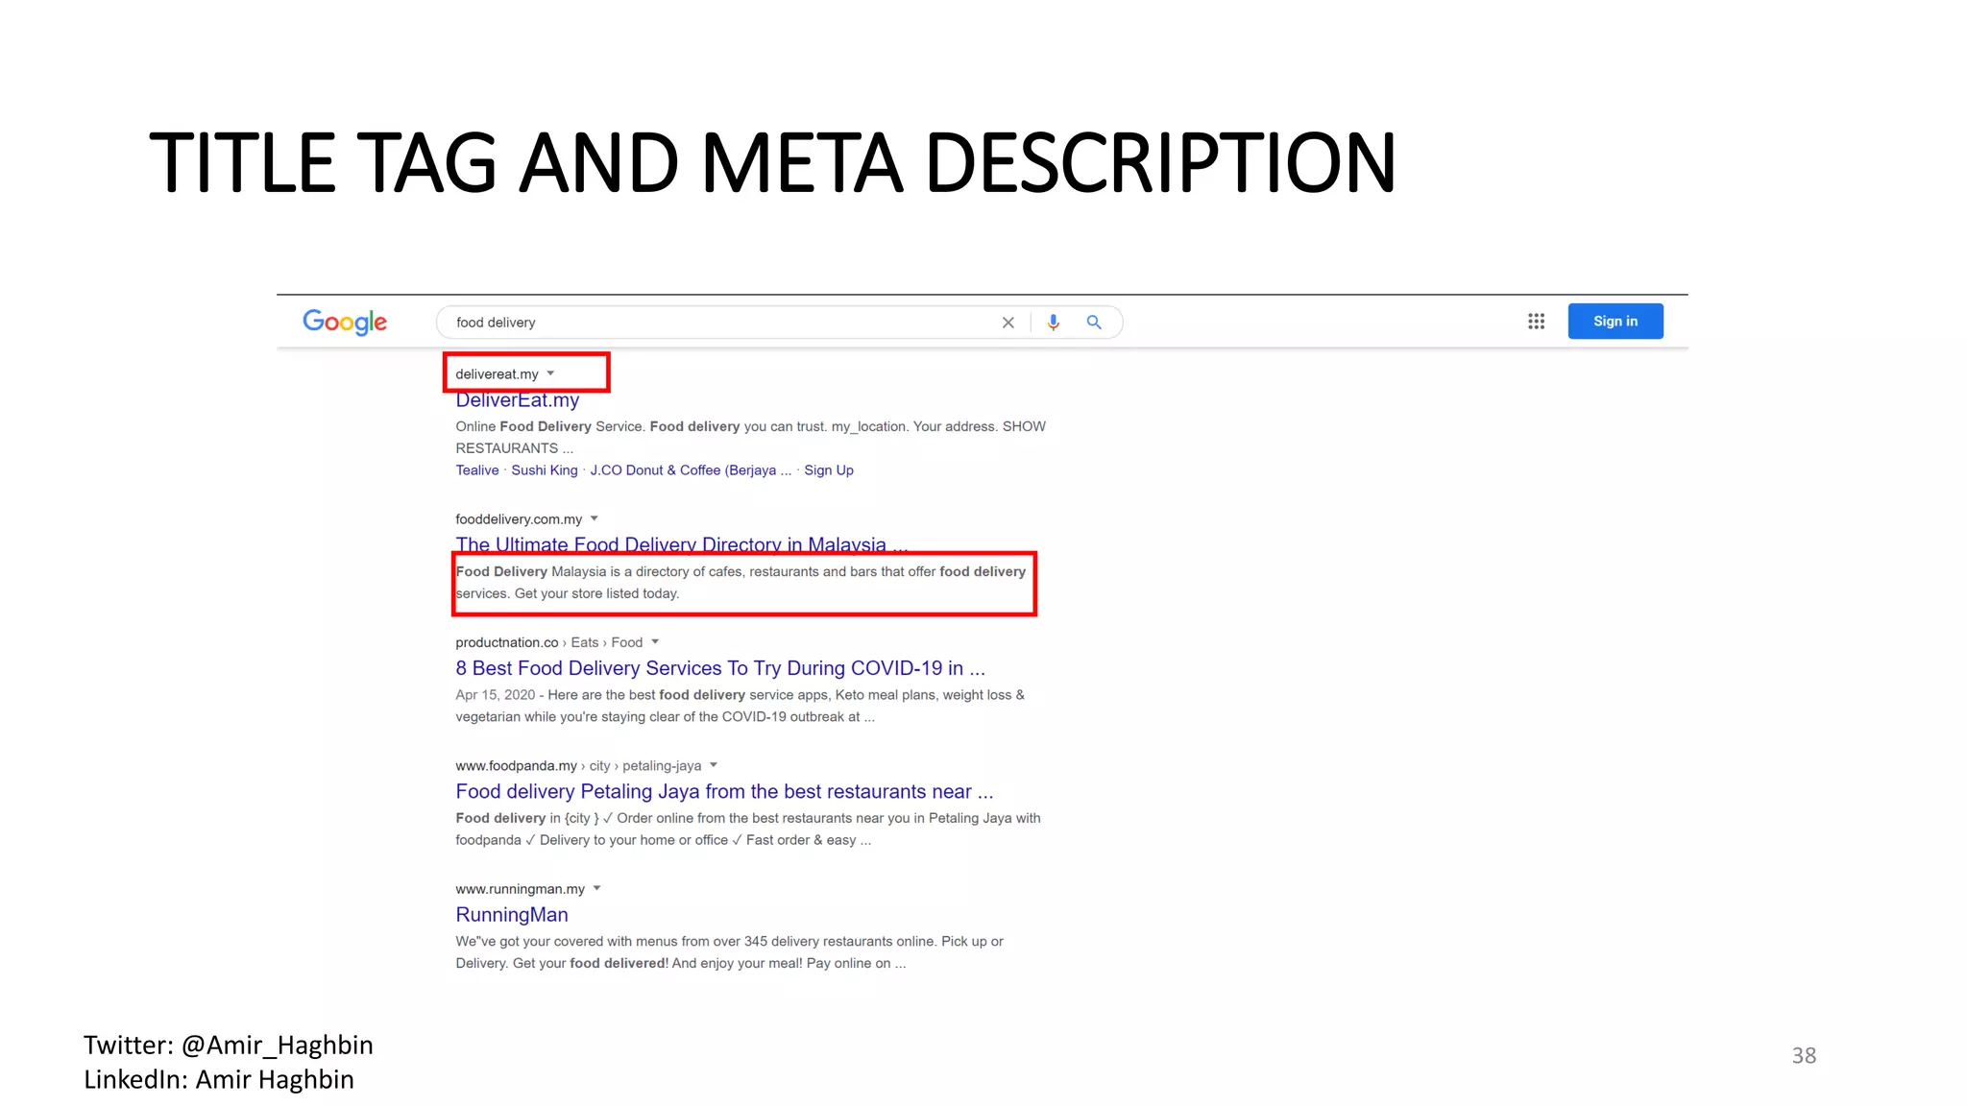Open 'Food delivery Petaling Jaya' result

(724, 791)
